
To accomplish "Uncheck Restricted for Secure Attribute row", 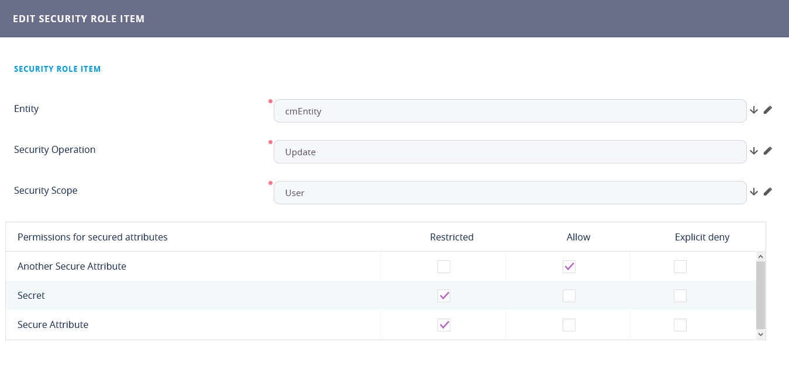I will pos(444,325).
